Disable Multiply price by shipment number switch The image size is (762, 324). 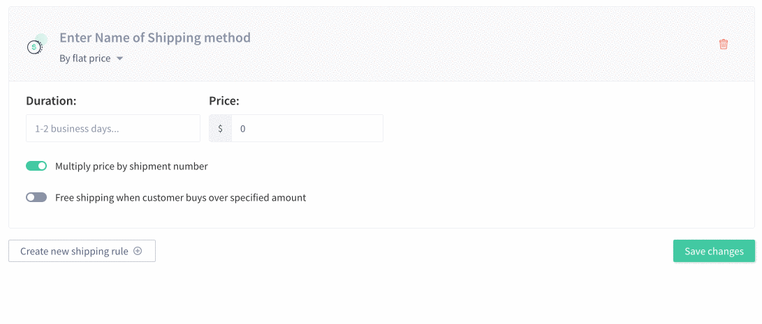[36, 166]
